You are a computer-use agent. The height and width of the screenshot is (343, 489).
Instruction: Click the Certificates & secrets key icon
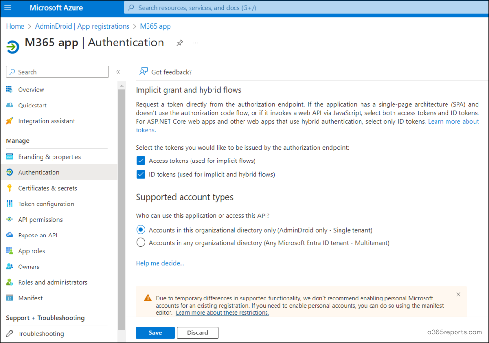pyautogui.click(x=10, y=188)
